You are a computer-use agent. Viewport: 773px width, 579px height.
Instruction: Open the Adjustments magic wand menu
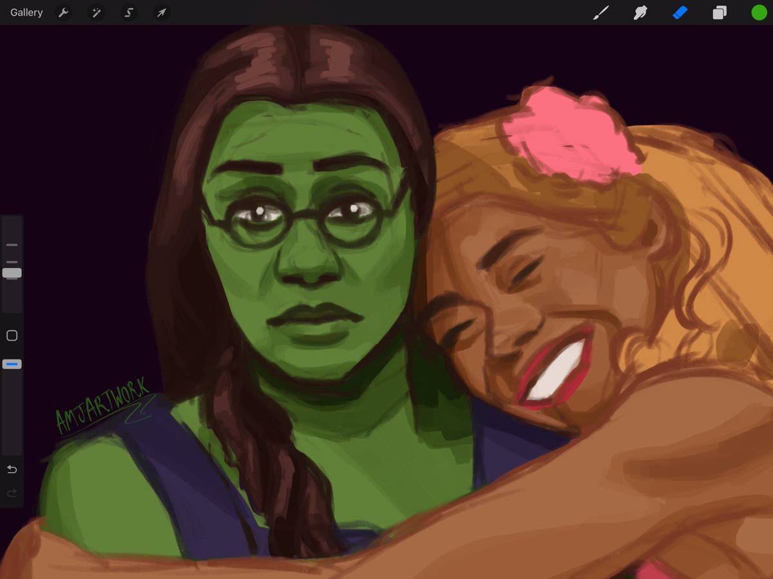coord(96,12)
